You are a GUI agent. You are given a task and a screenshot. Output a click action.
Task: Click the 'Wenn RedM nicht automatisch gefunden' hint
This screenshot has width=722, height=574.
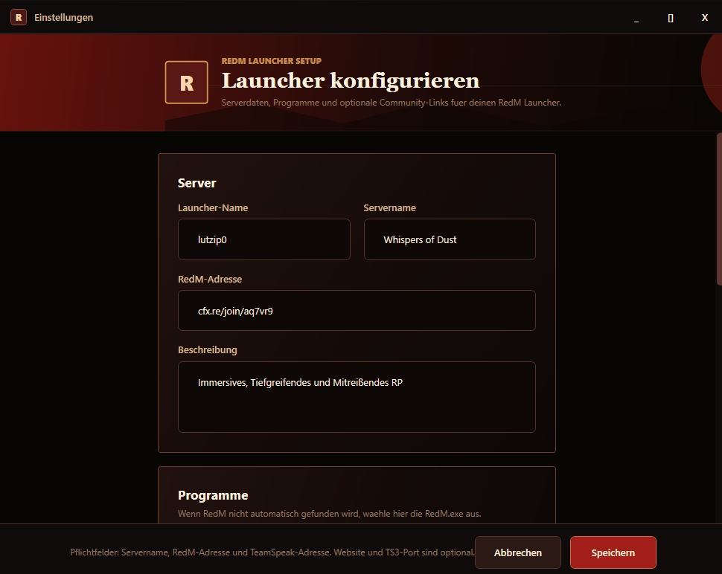pyautogui.click(x=329, y=514)
